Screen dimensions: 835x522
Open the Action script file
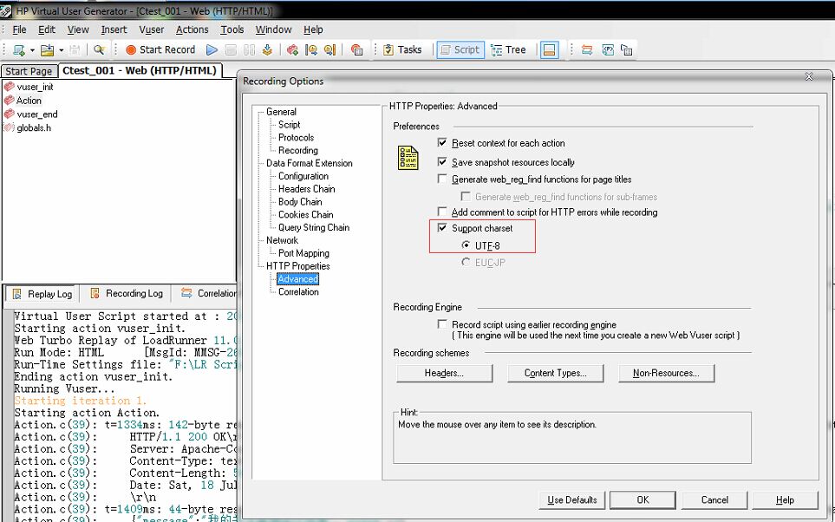[29, 101]
